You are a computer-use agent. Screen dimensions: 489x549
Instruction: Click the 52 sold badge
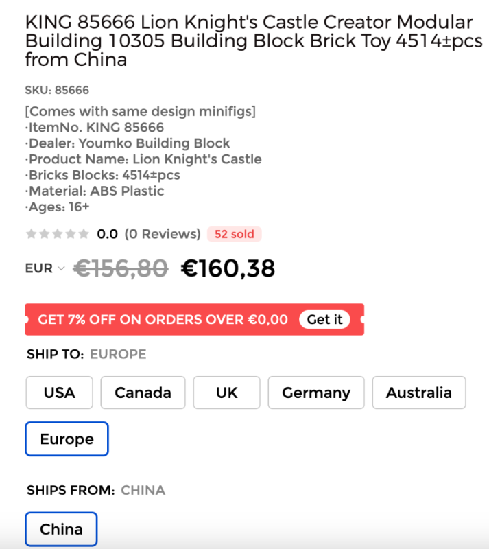coord(234,234)
